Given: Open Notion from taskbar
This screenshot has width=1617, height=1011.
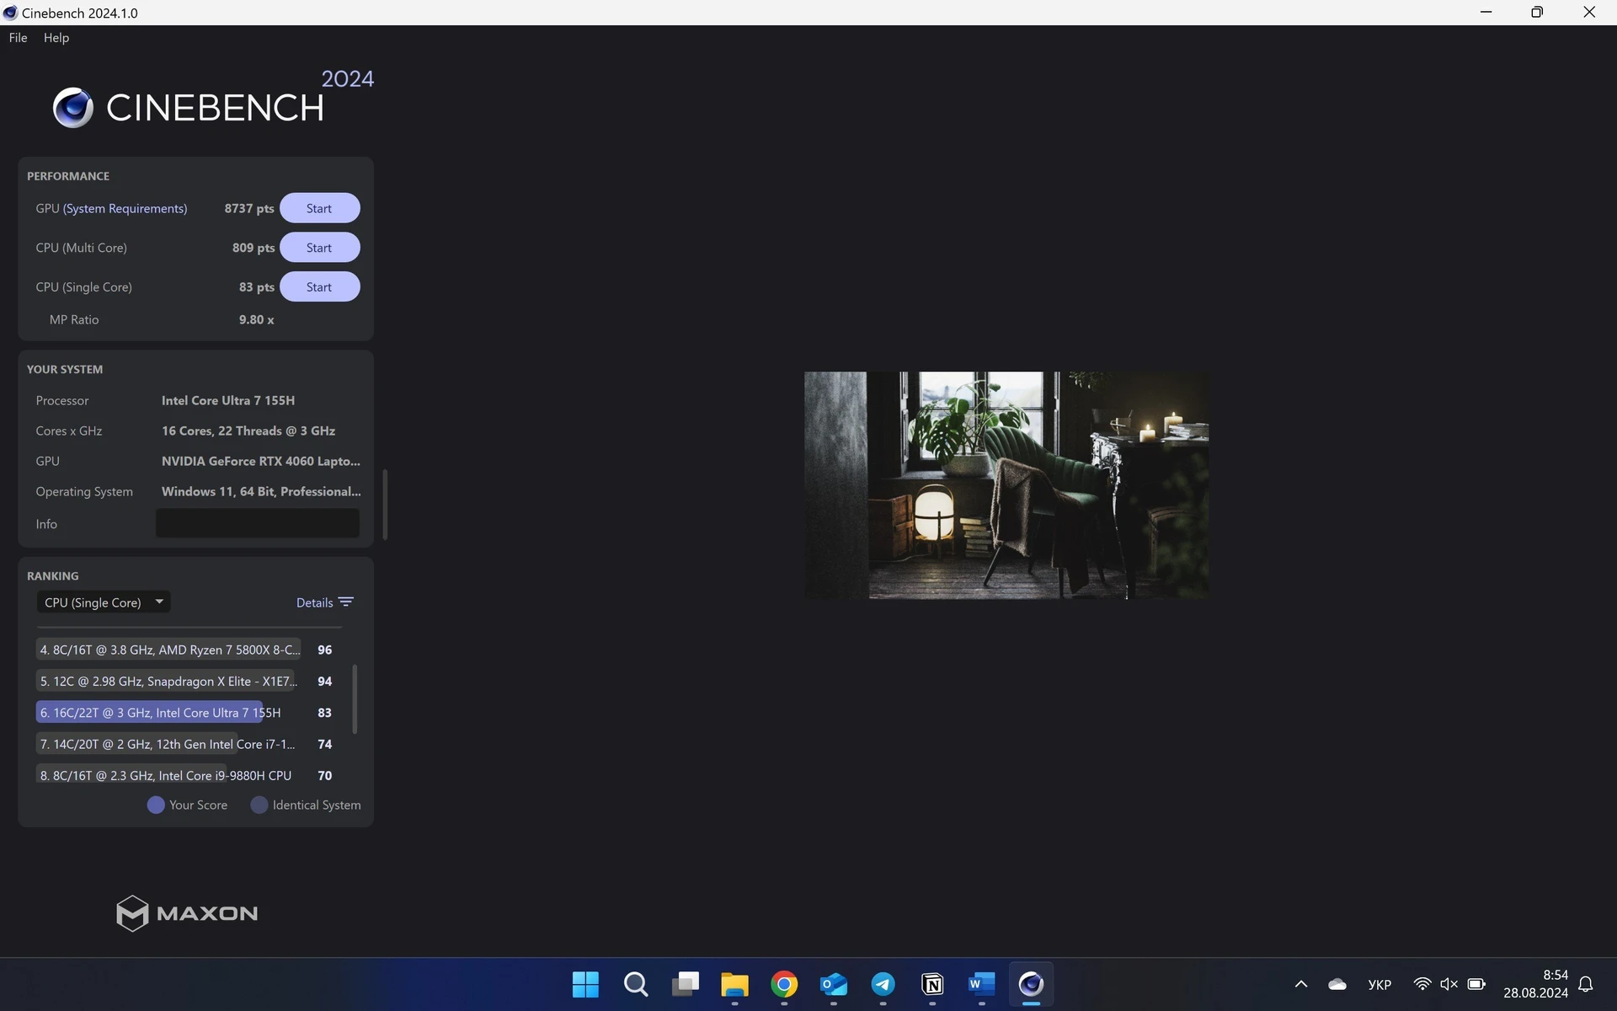Looking at the screenshot, I should [932, 984].
